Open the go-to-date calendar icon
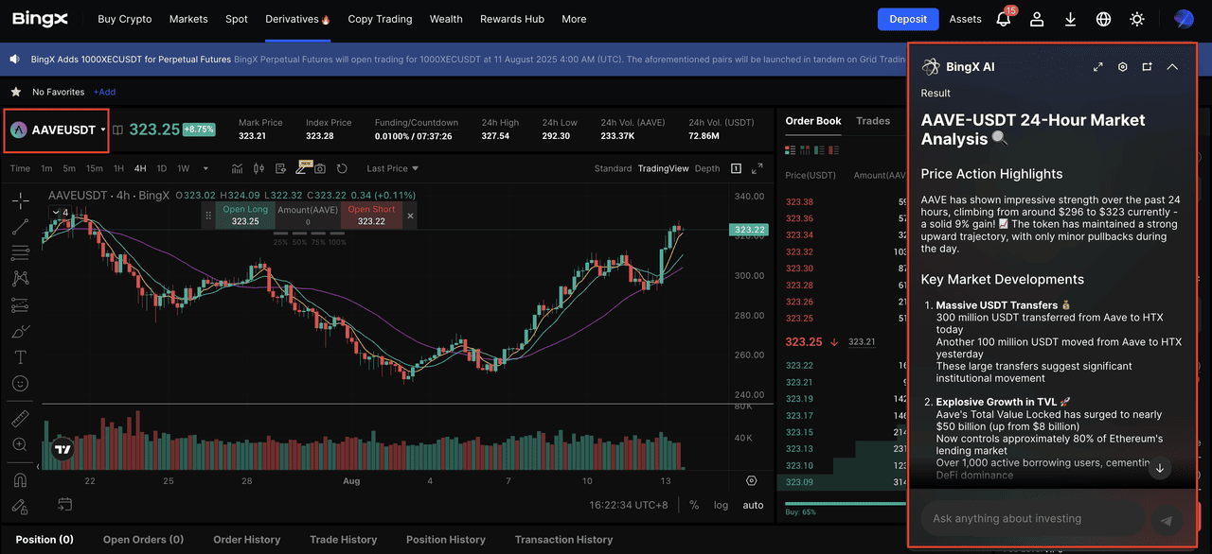This screenshot has width=1212, height=554. point(64,504)
